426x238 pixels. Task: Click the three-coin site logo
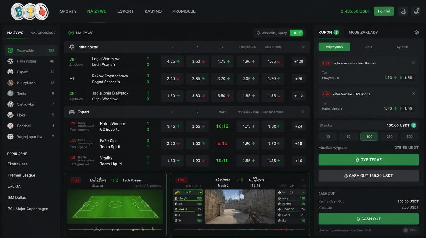(x=30, y=11)
